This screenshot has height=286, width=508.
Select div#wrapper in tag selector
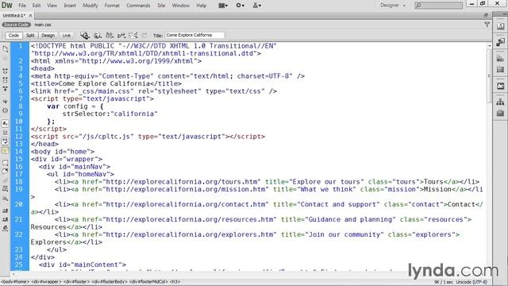pos(46,282)
